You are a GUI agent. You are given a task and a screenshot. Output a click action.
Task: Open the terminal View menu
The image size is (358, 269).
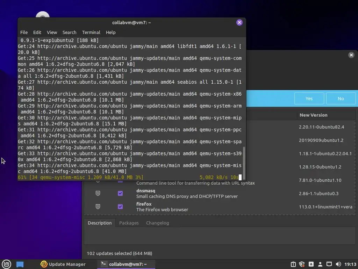click(52, 33)
